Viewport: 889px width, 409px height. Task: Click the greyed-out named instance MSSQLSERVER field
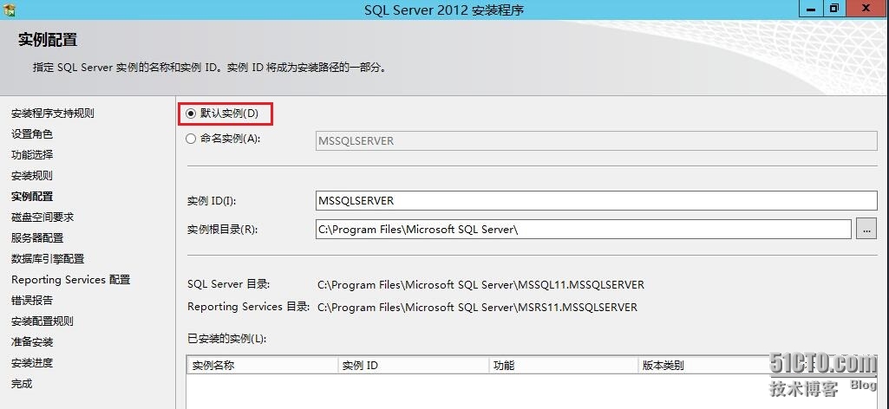click(596, 140)
